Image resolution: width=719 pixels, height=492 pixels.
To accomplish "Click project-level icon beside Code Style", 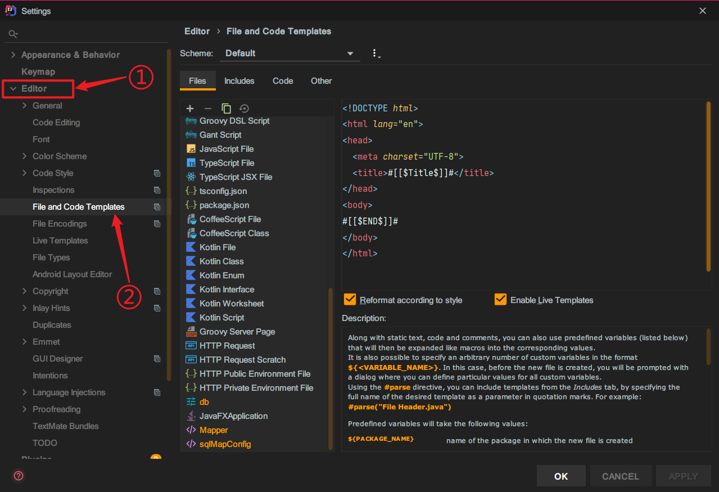I will pos(157,173).
